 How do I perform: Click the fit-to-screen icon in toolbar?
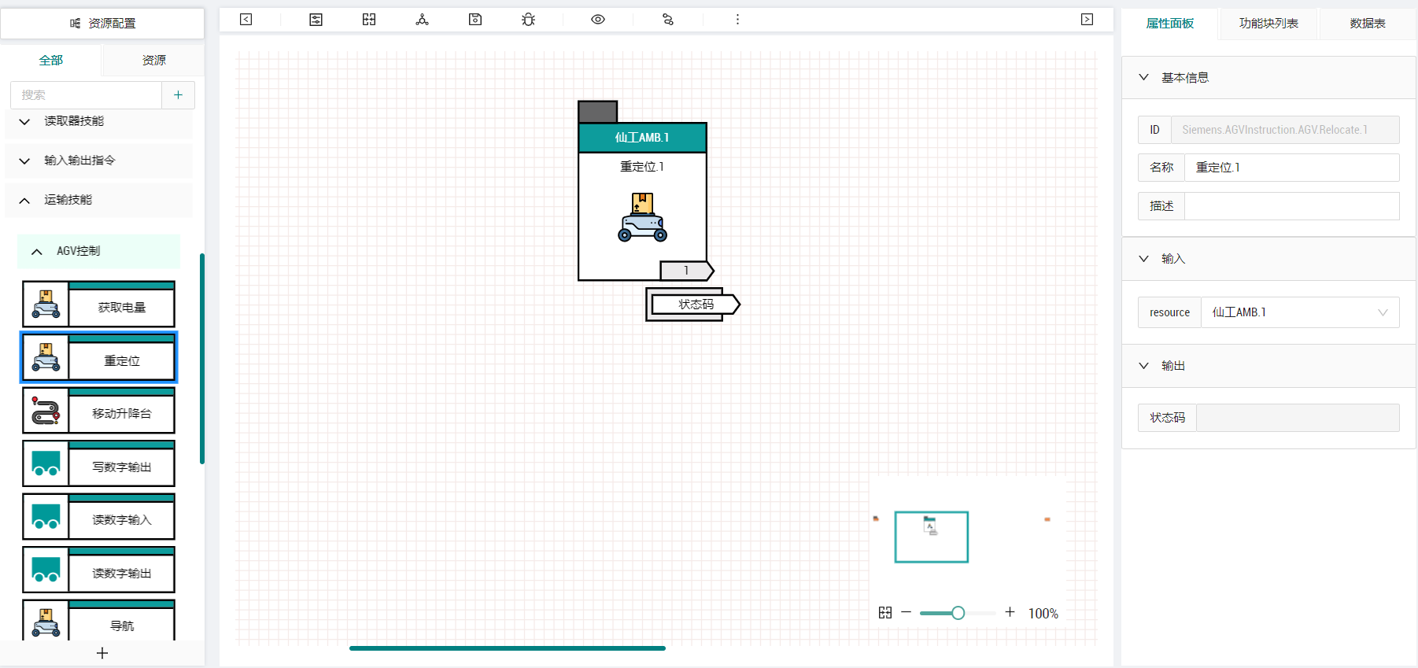click(369, 20)
